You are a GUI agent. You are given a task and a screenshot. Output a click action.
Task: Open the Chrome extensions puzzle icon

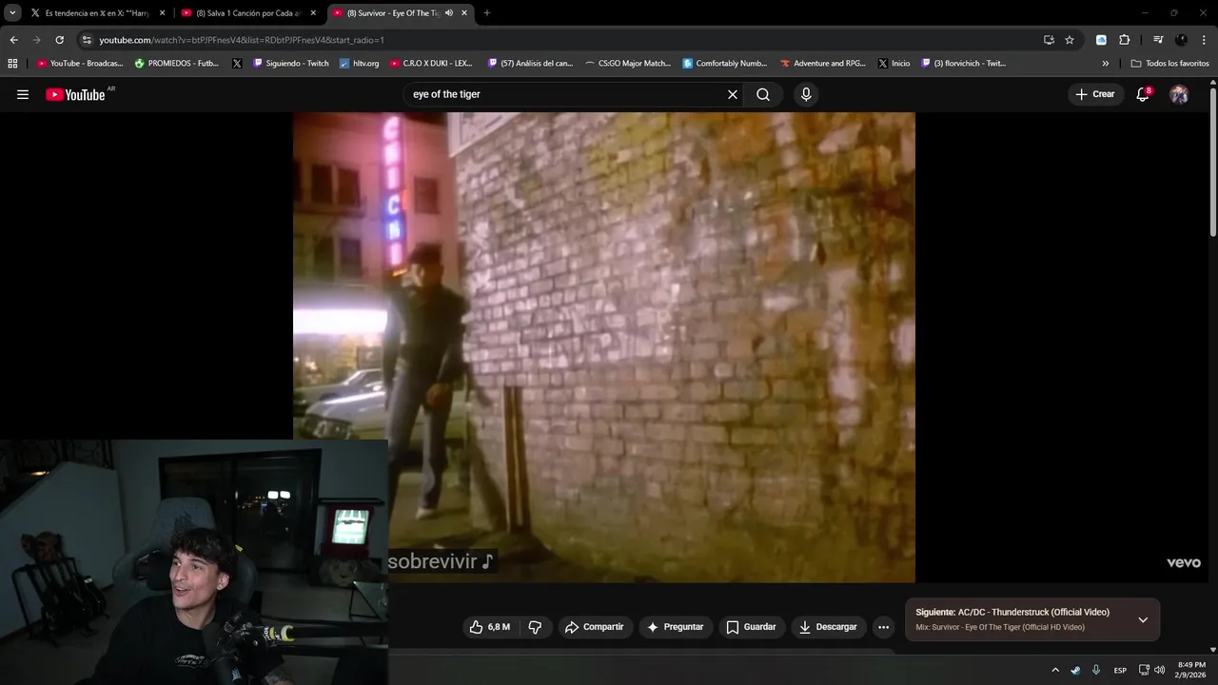[x=1124, y=40]
